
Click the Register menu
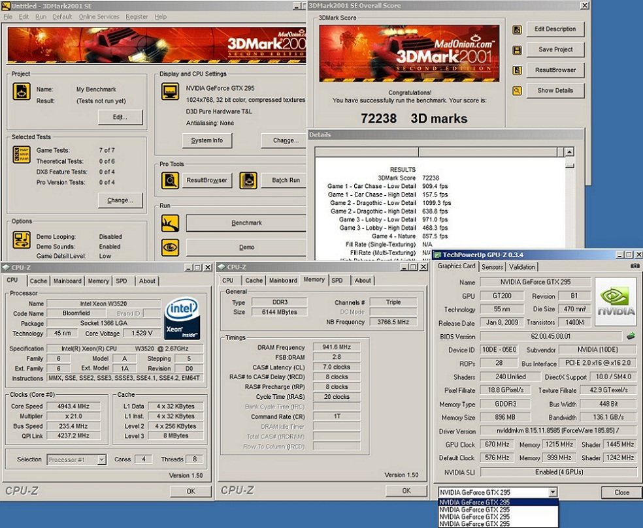(x=137, y=17)
